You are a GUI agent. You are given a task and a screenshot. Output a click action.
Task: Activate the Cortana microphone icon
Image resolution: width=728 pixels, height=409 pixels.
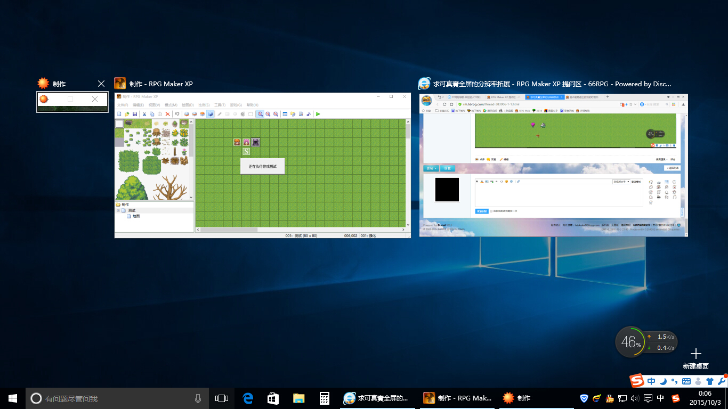[198, 398]
